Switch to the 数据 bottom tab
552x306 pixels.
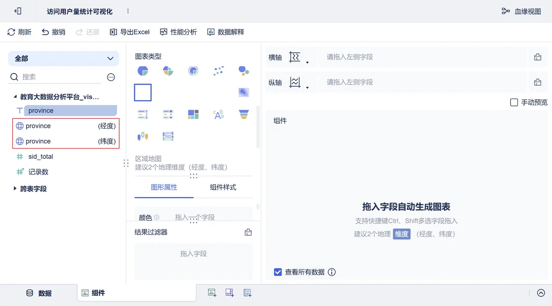[39, 293]
